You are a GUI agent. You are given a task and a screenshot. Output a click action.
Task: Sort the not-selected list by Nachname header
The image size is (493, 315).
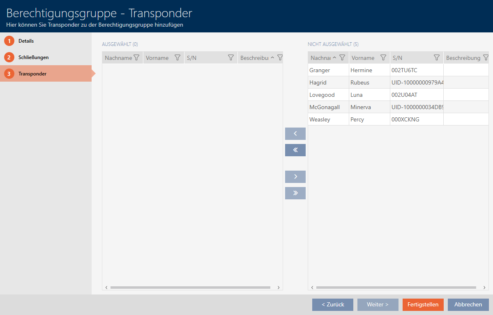[320, 58]
